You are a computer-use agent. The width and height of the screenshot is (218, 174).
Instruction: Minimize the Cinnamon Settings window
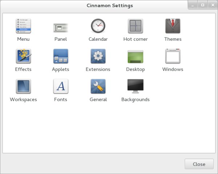coord(193,5)
